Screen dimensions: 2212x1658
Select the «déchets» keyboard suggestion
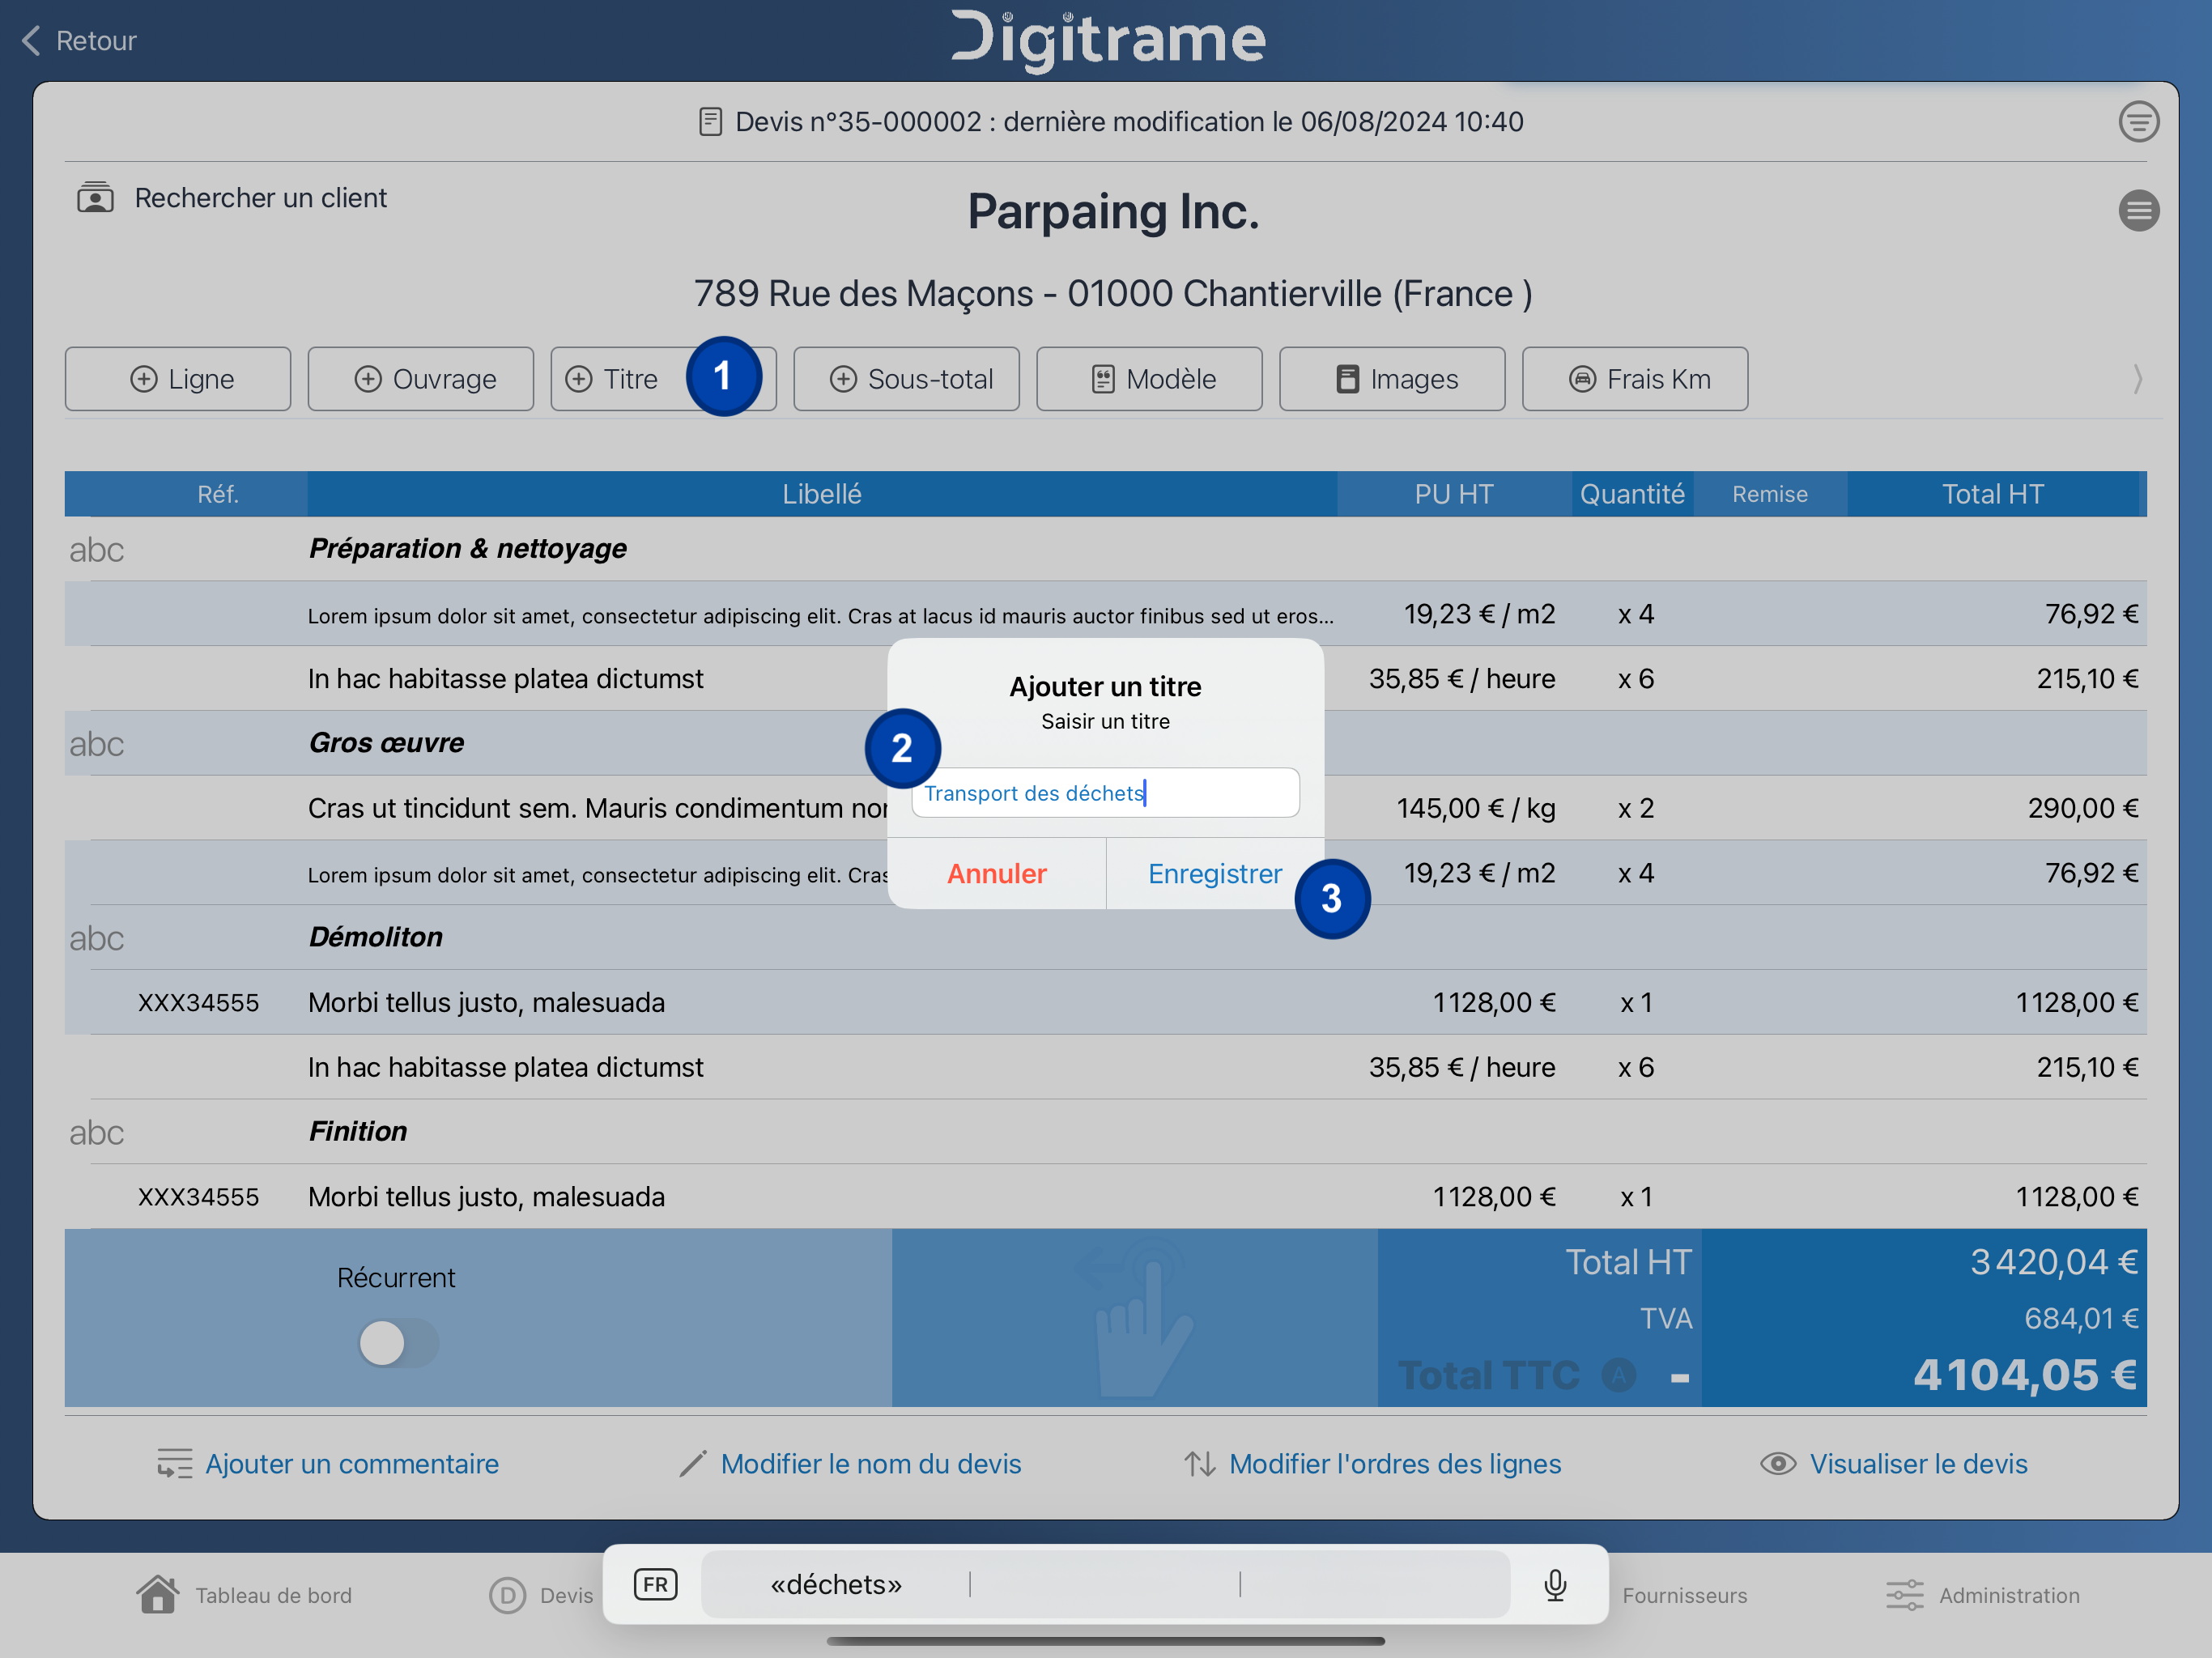[x=836, y=1585]
